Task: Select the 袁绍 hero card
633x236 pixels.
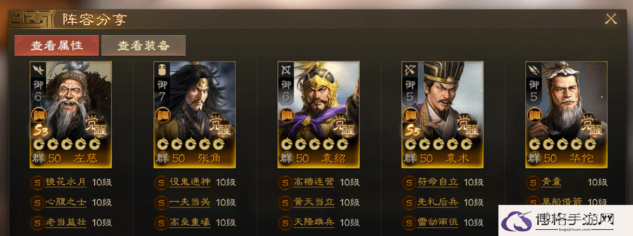Action: 318,114
